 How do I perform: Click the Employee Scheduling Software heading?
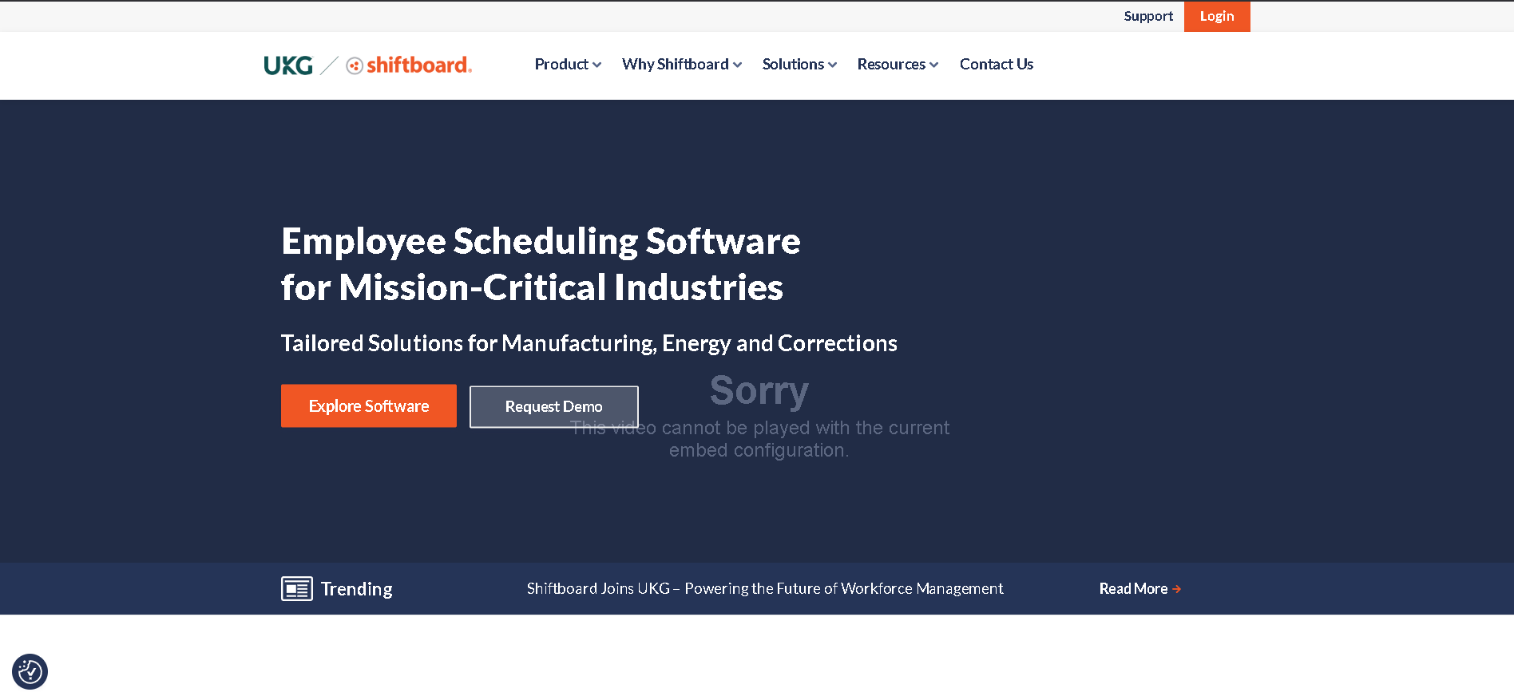541,264
